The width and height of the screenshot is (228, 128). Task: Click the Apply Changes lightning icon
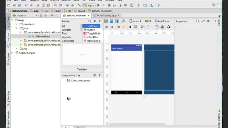(104, 5)
